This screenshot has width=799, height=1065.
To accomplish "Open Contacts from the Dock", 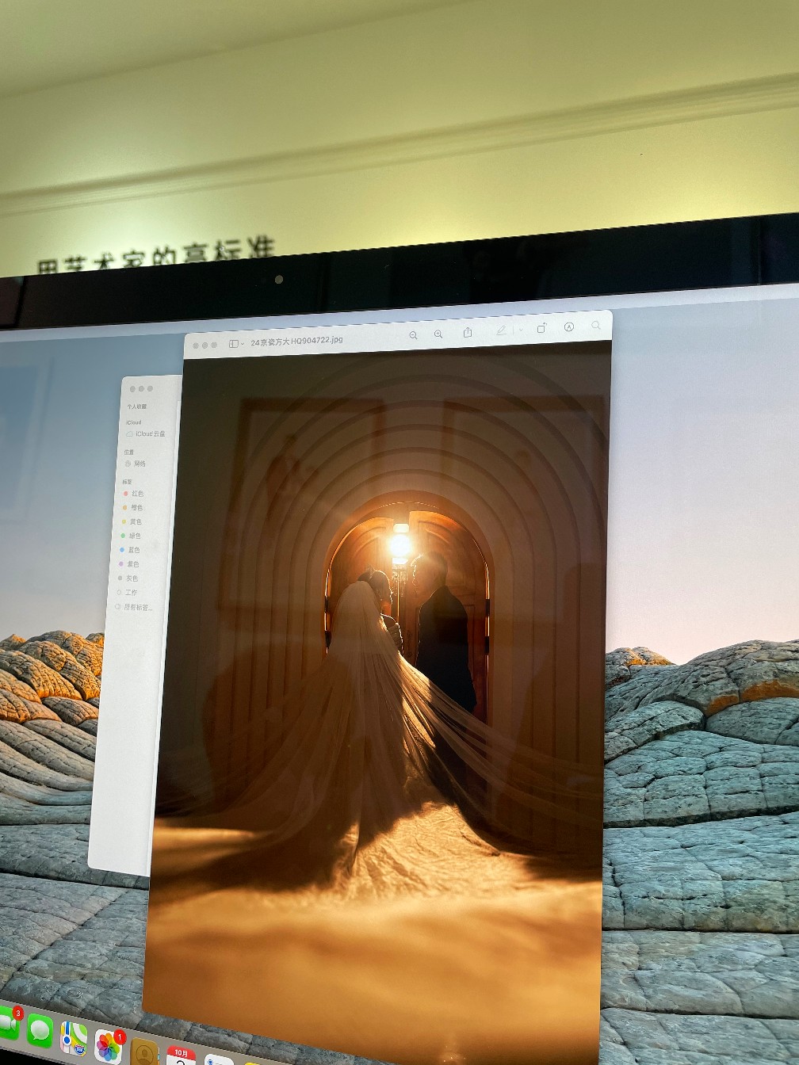I will click(x=144, y=1052).
